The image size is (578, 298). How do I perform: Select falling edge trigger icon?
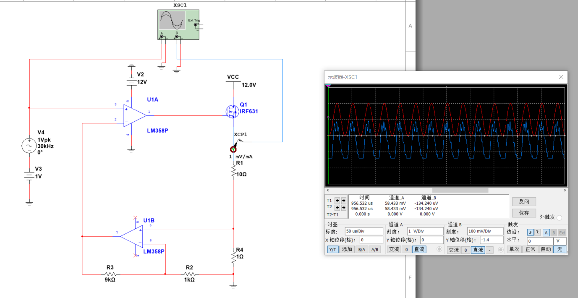(x=537, y=232)
